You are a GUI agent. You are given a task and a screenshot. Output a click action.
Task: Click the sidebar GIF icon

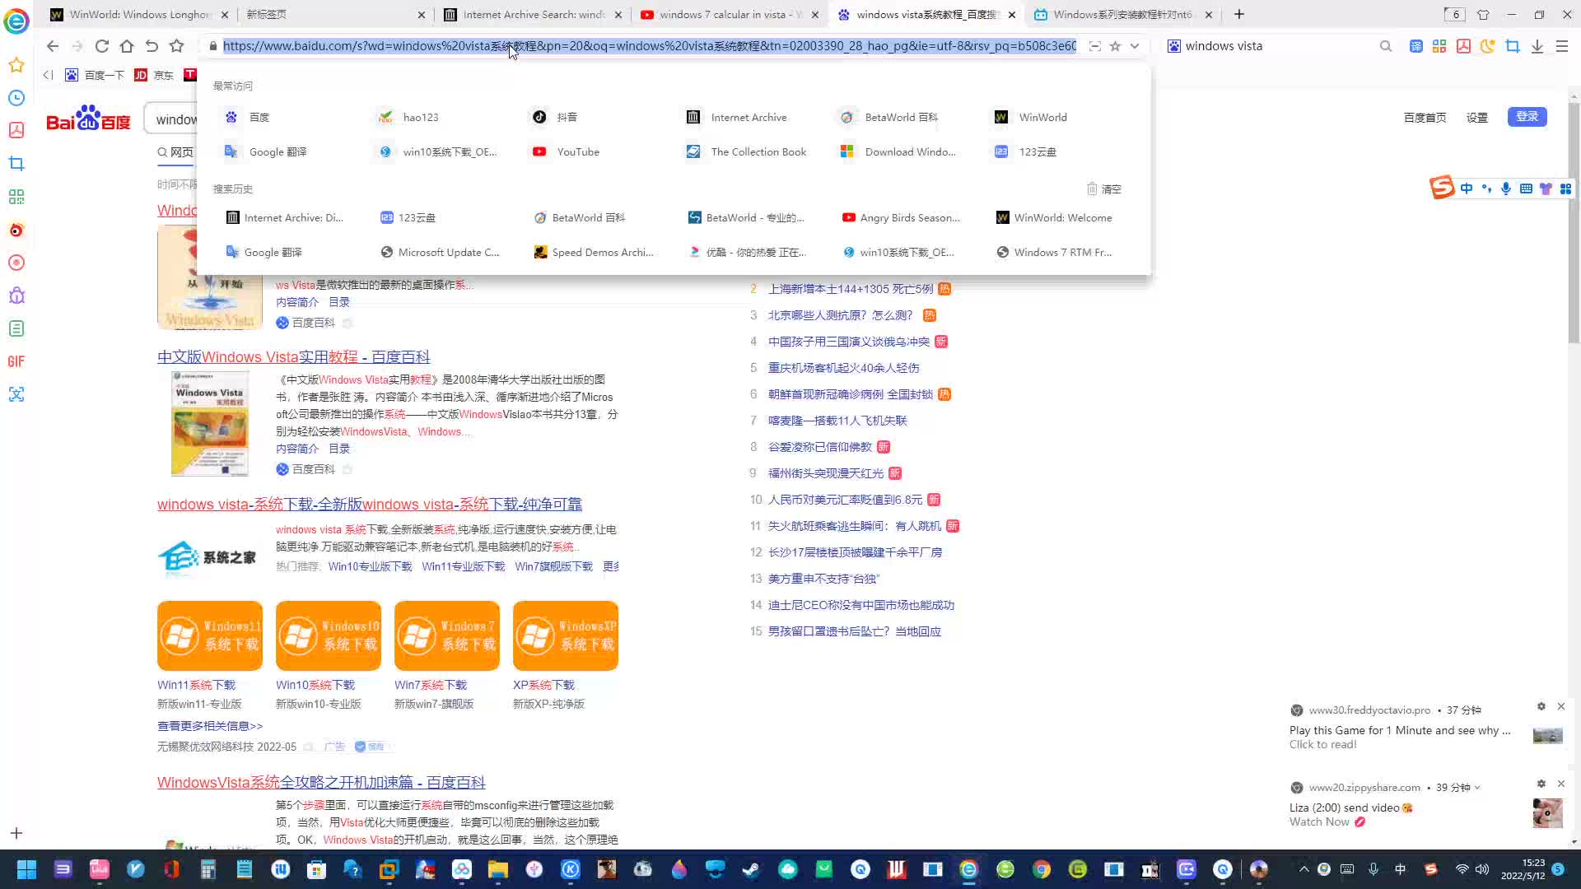click(16, 361)
